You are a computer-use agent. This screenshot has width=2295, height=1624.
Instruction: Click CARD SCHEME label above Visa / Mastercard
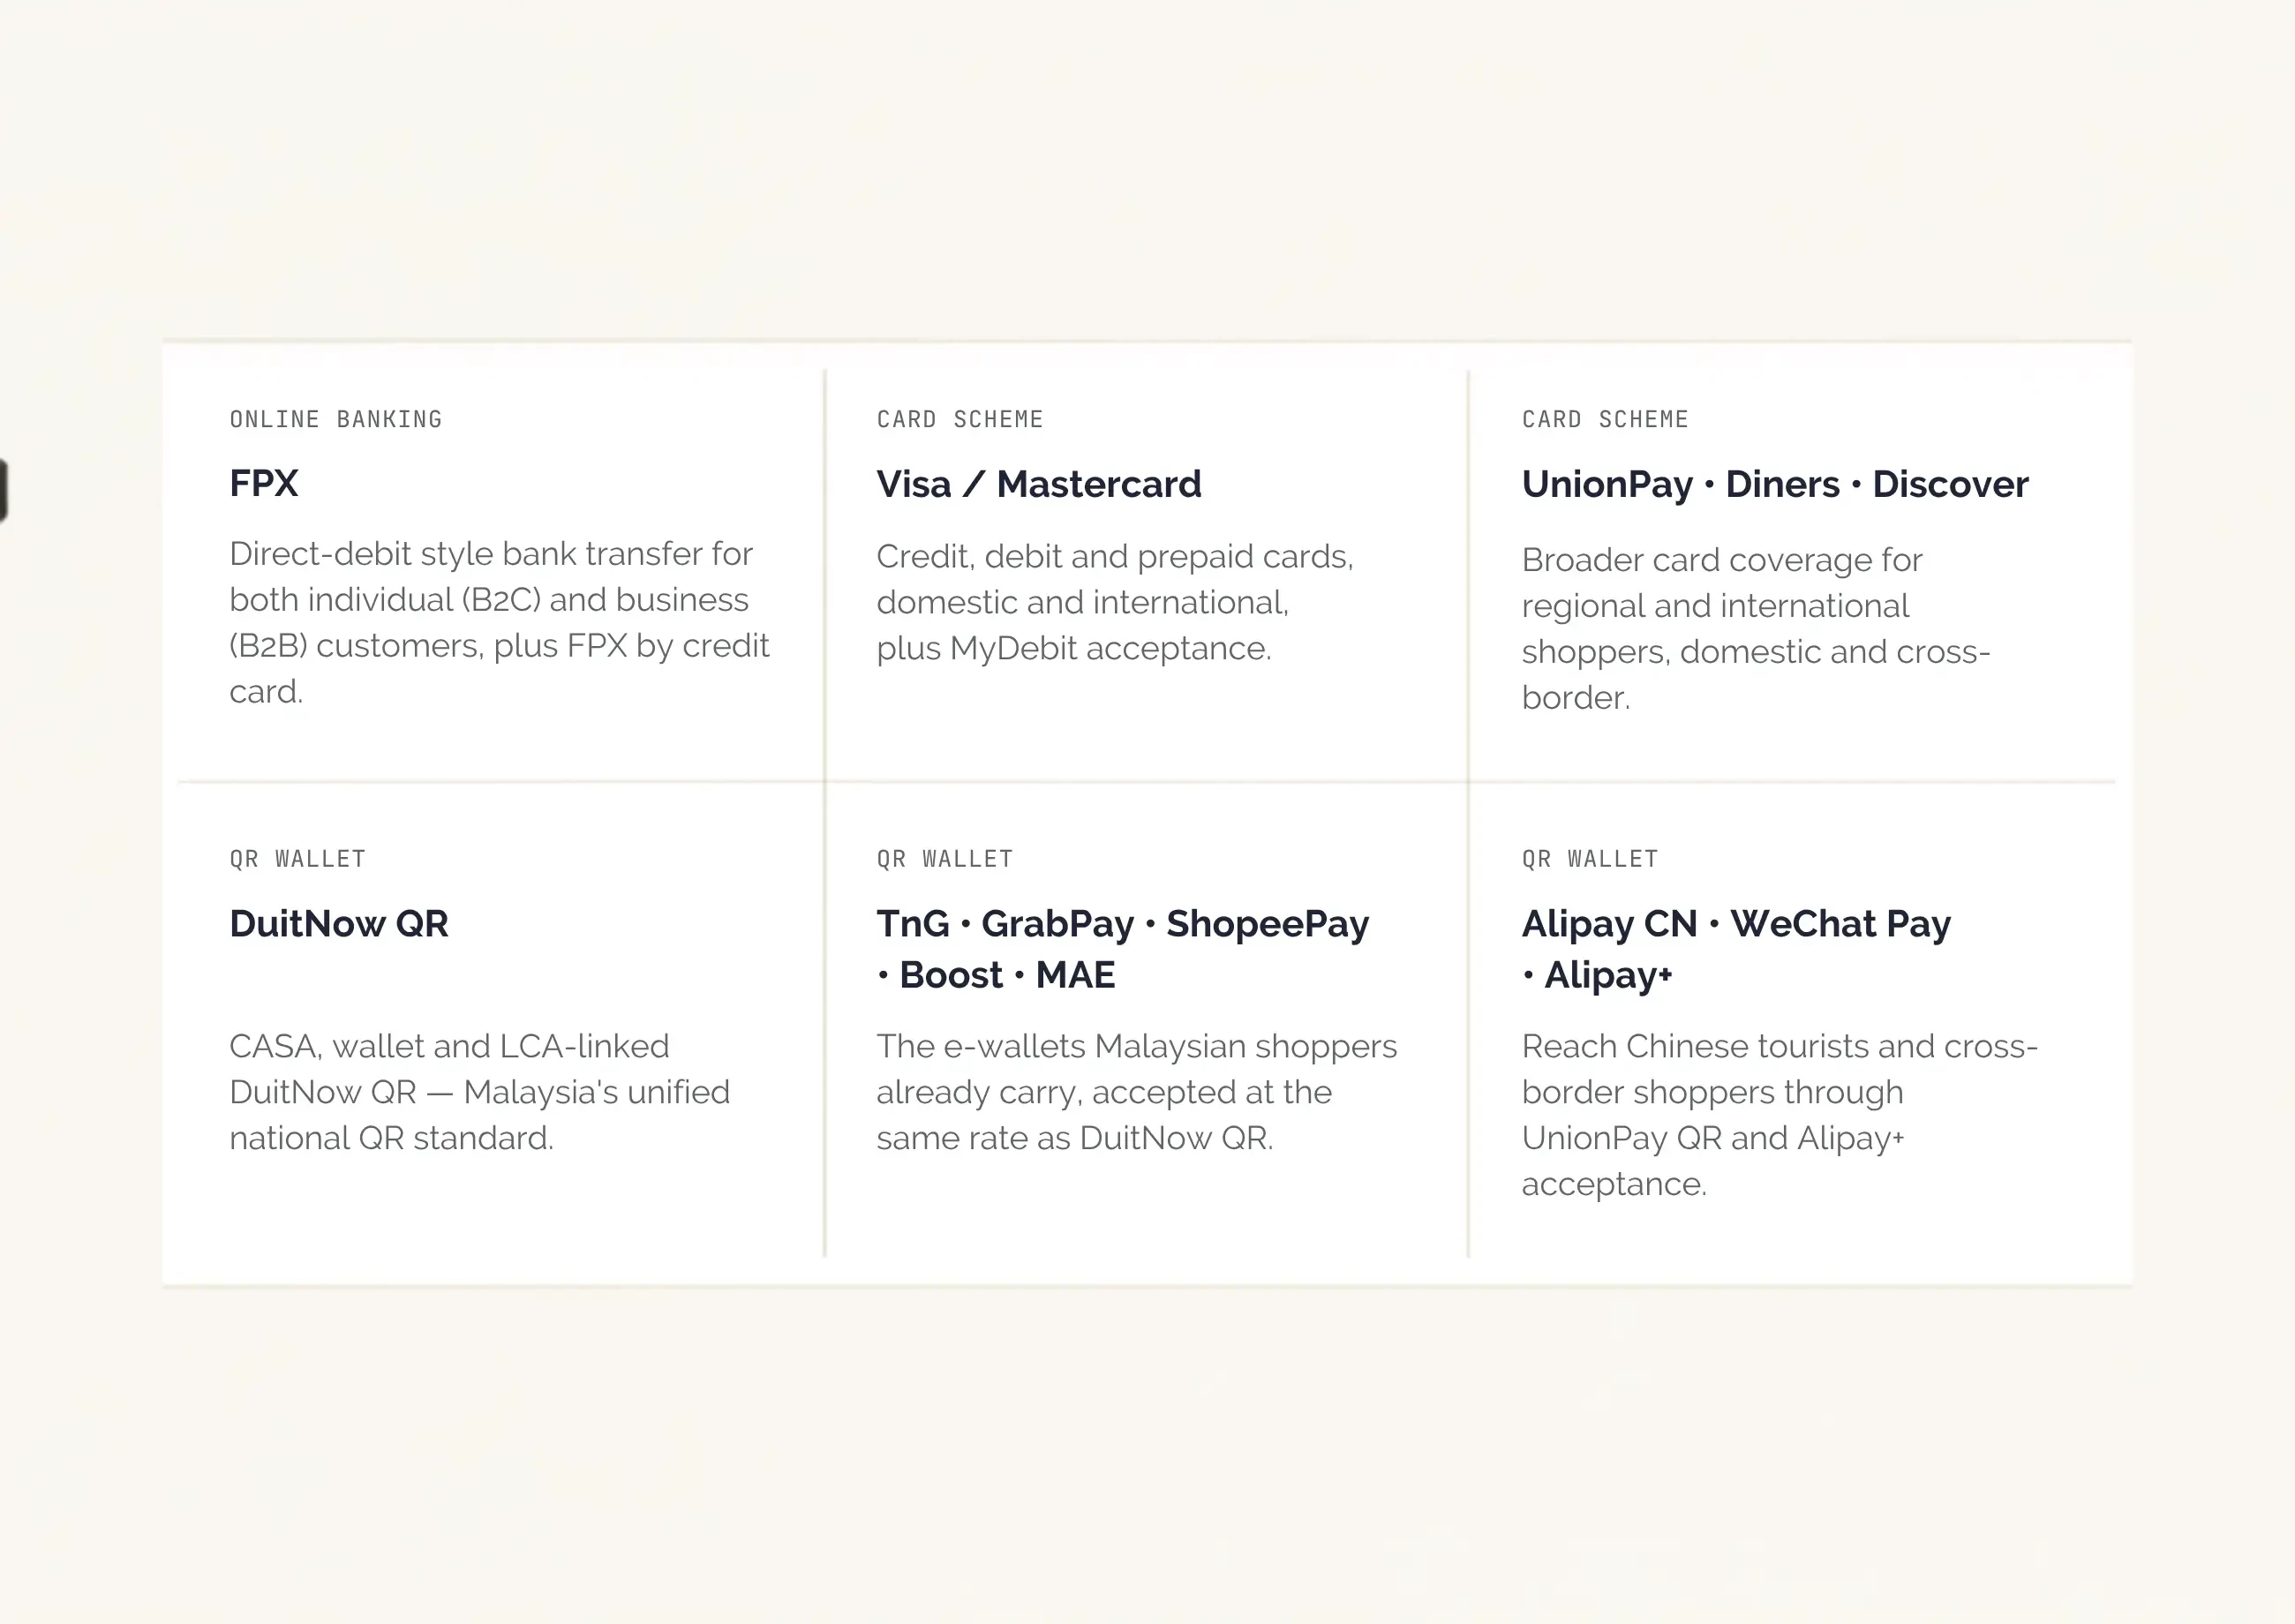point(960,419)
